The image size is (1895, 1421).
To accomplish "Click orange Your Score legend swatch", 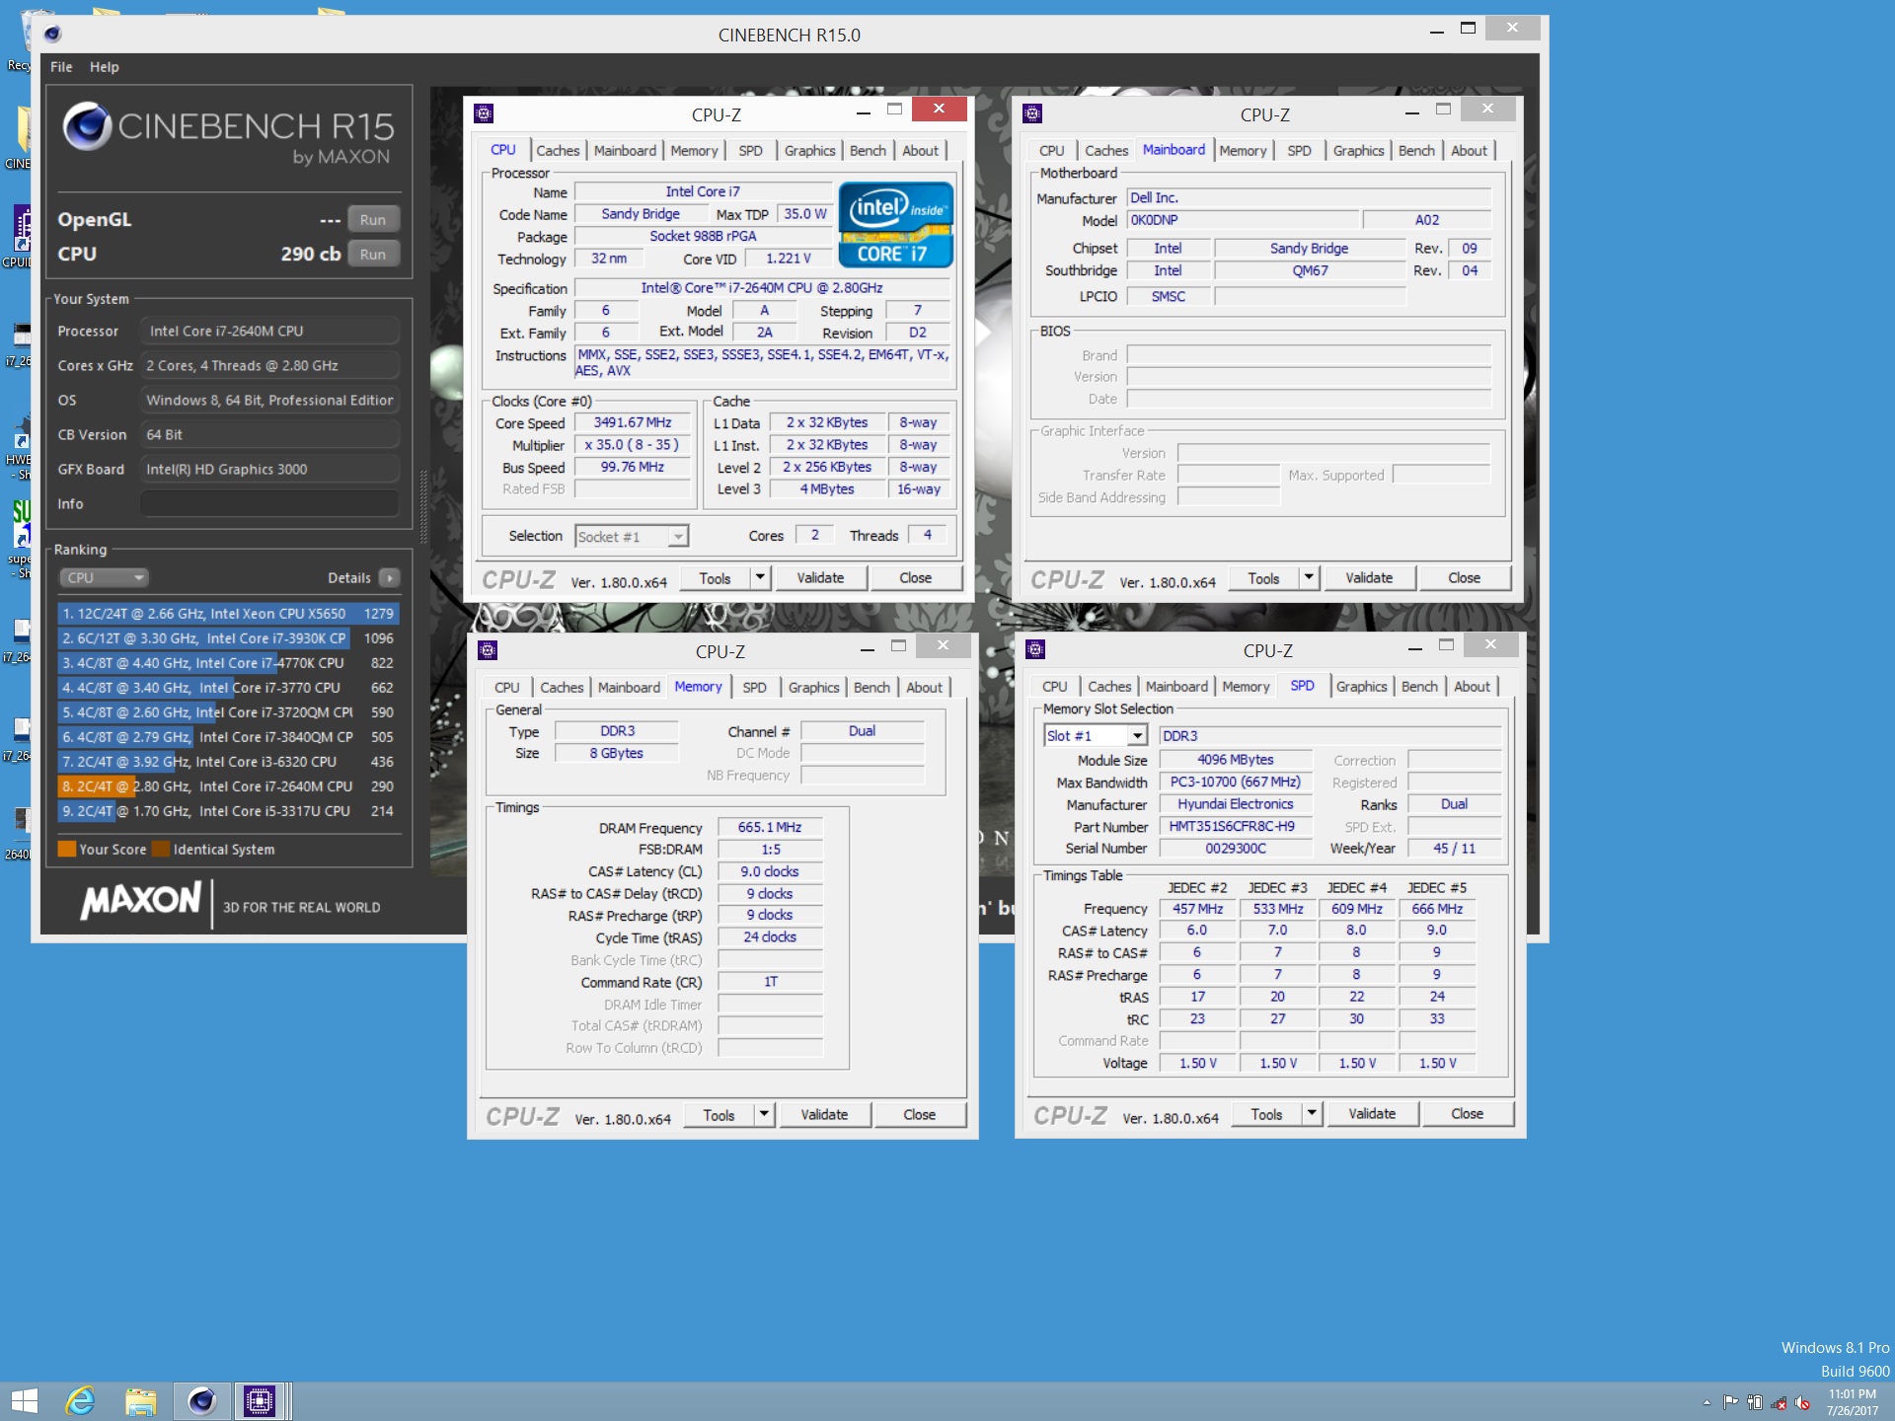I will (66, 849).
